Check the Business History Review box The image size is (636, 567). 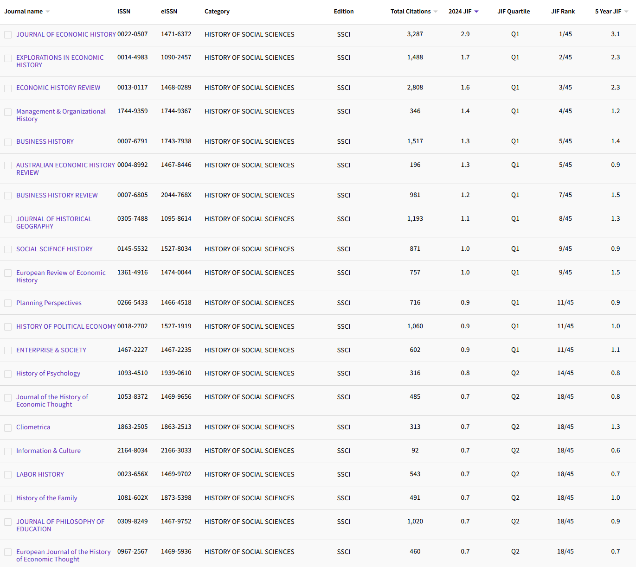8,196
